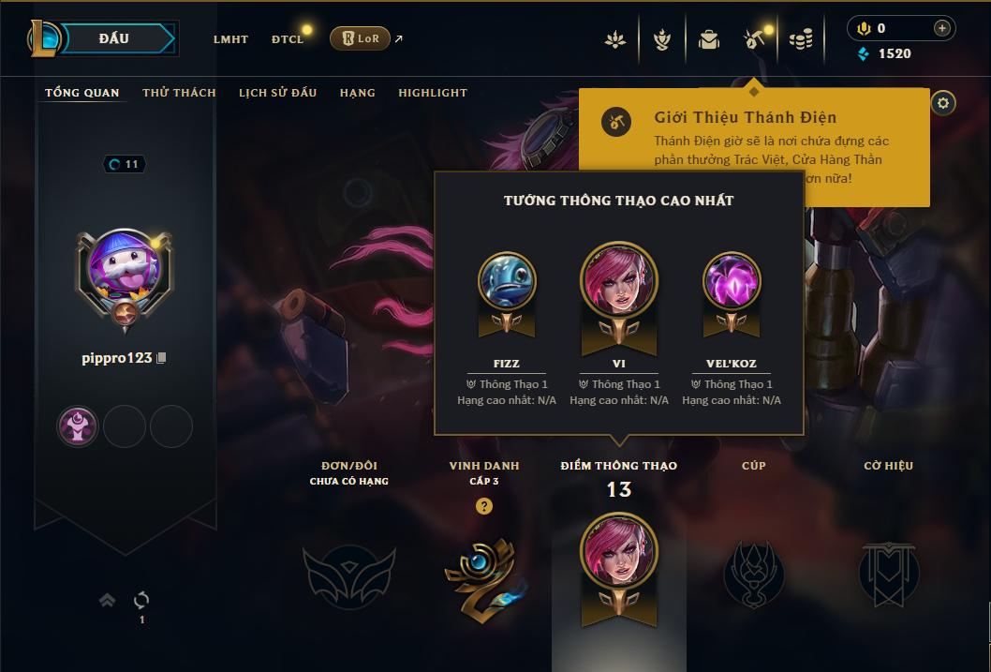This screenshot has height=672, width=991.
Task: Copy the pippro123 username icon
Action: coord(161,358)
